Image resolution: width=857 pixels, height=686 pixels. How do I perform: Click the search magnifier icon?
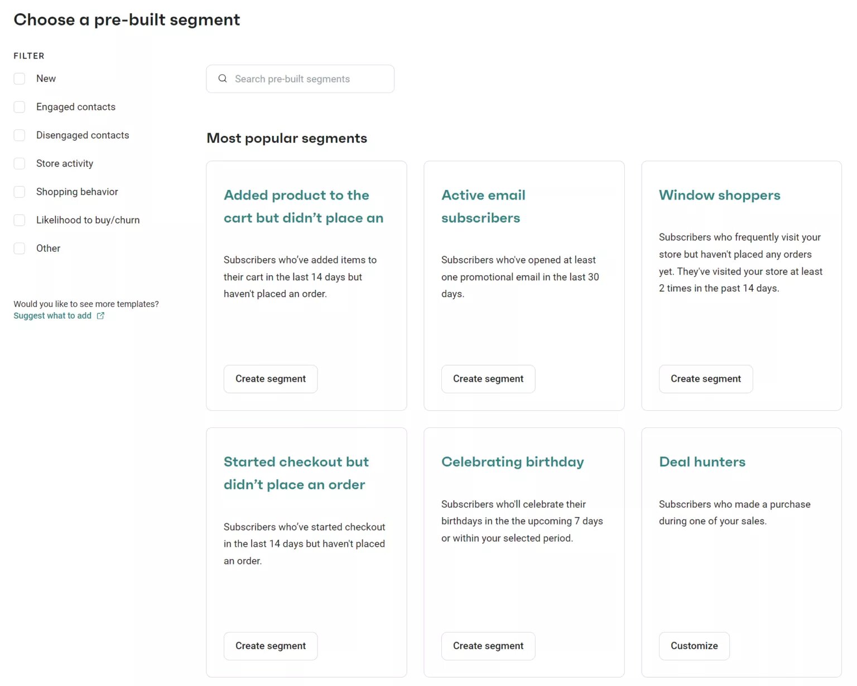pos(223,79)
